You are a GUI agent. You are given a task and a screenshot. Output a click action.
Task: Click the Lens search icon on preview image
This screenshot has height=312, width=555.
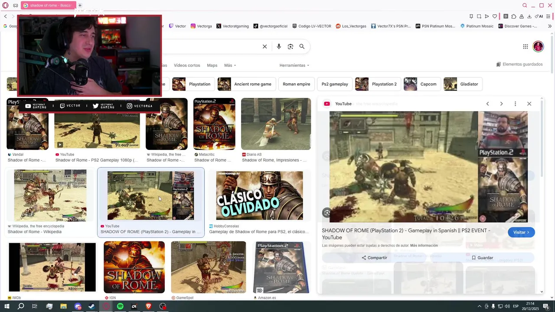click(x=327, y=213)
